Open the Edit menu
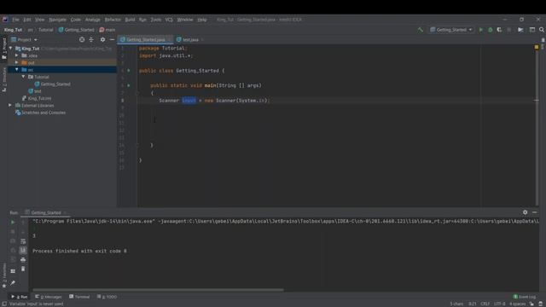The height and width of the screenshot is (307, 546). (27, 20)
